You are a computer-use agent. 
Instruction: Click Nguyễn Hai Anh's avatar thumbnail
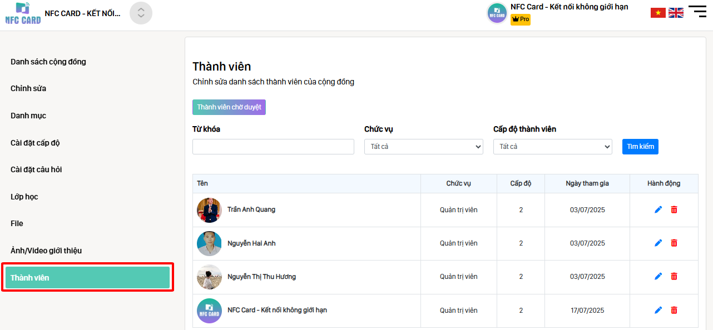click(x=209, y=243)
